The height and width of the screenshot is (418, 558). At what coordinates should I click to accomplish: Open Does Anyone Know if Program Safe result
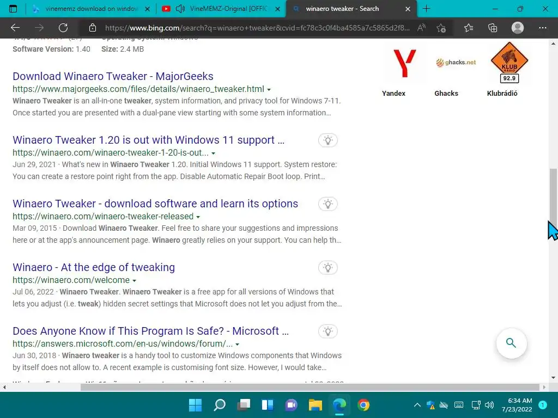click(x=150, y=330)
